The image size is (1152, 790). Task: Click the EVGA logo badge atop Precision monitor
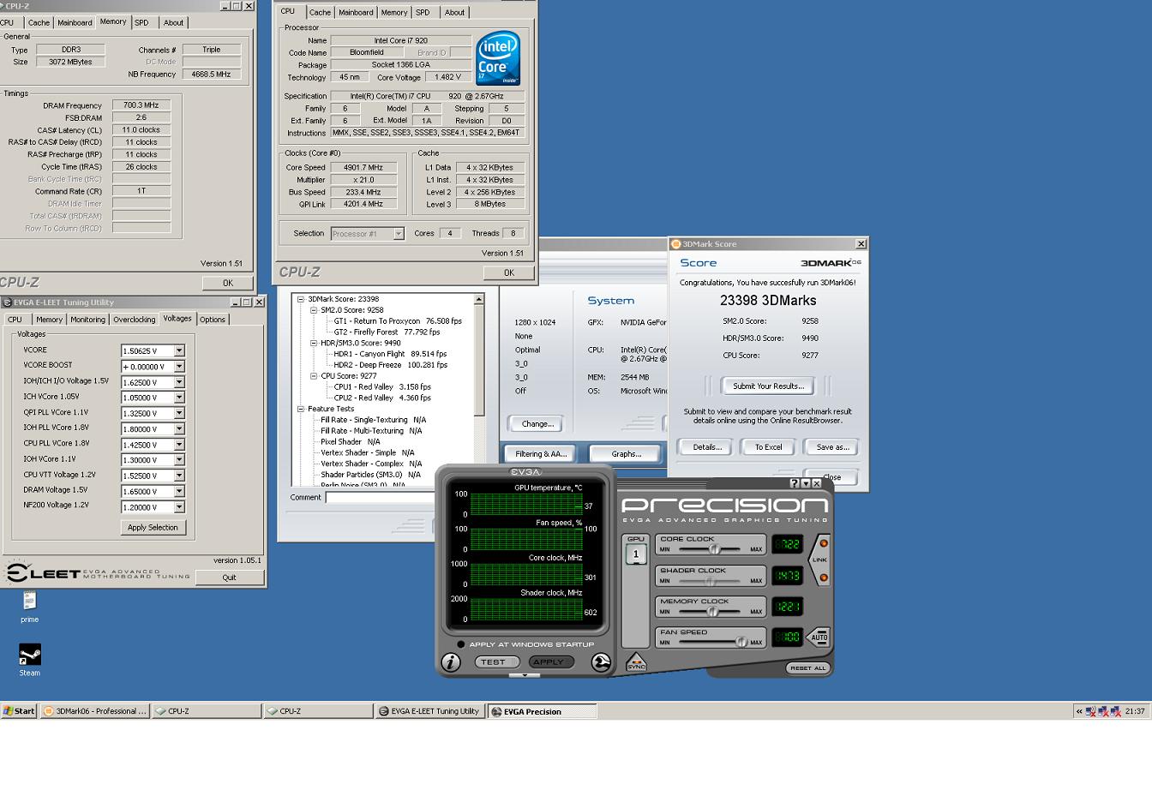pos(525,471)
